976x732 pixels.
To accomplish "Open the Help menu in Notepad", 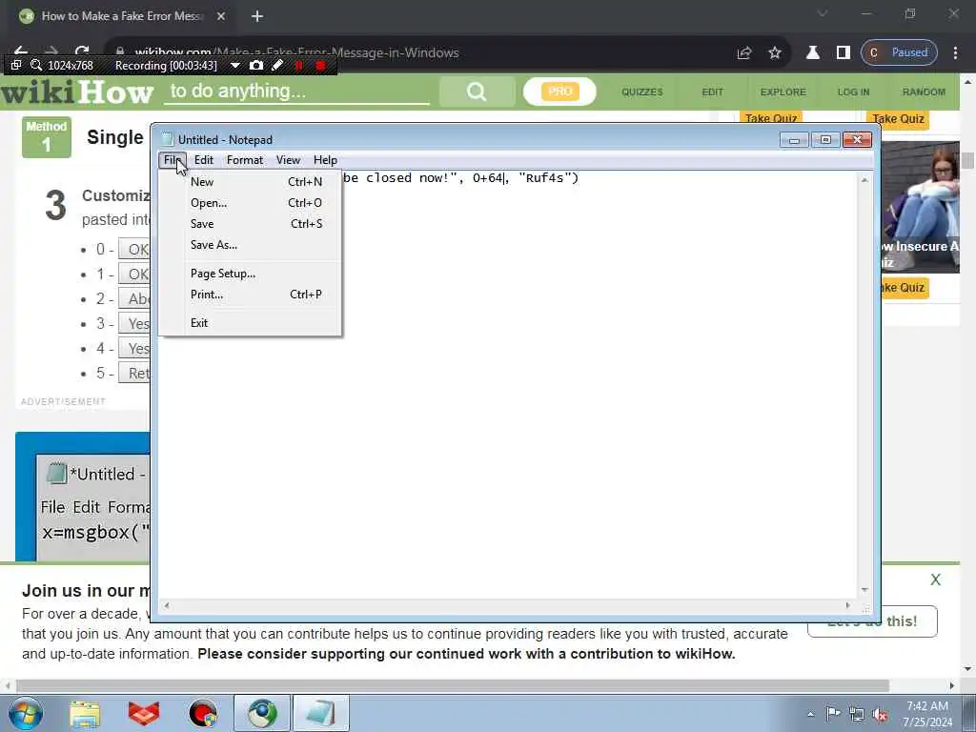I will pos(325,160).
